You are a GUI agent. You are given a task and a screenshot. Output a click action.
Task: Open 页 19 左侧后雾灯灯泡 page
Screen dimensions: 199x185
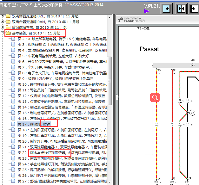tap(62, 136)
